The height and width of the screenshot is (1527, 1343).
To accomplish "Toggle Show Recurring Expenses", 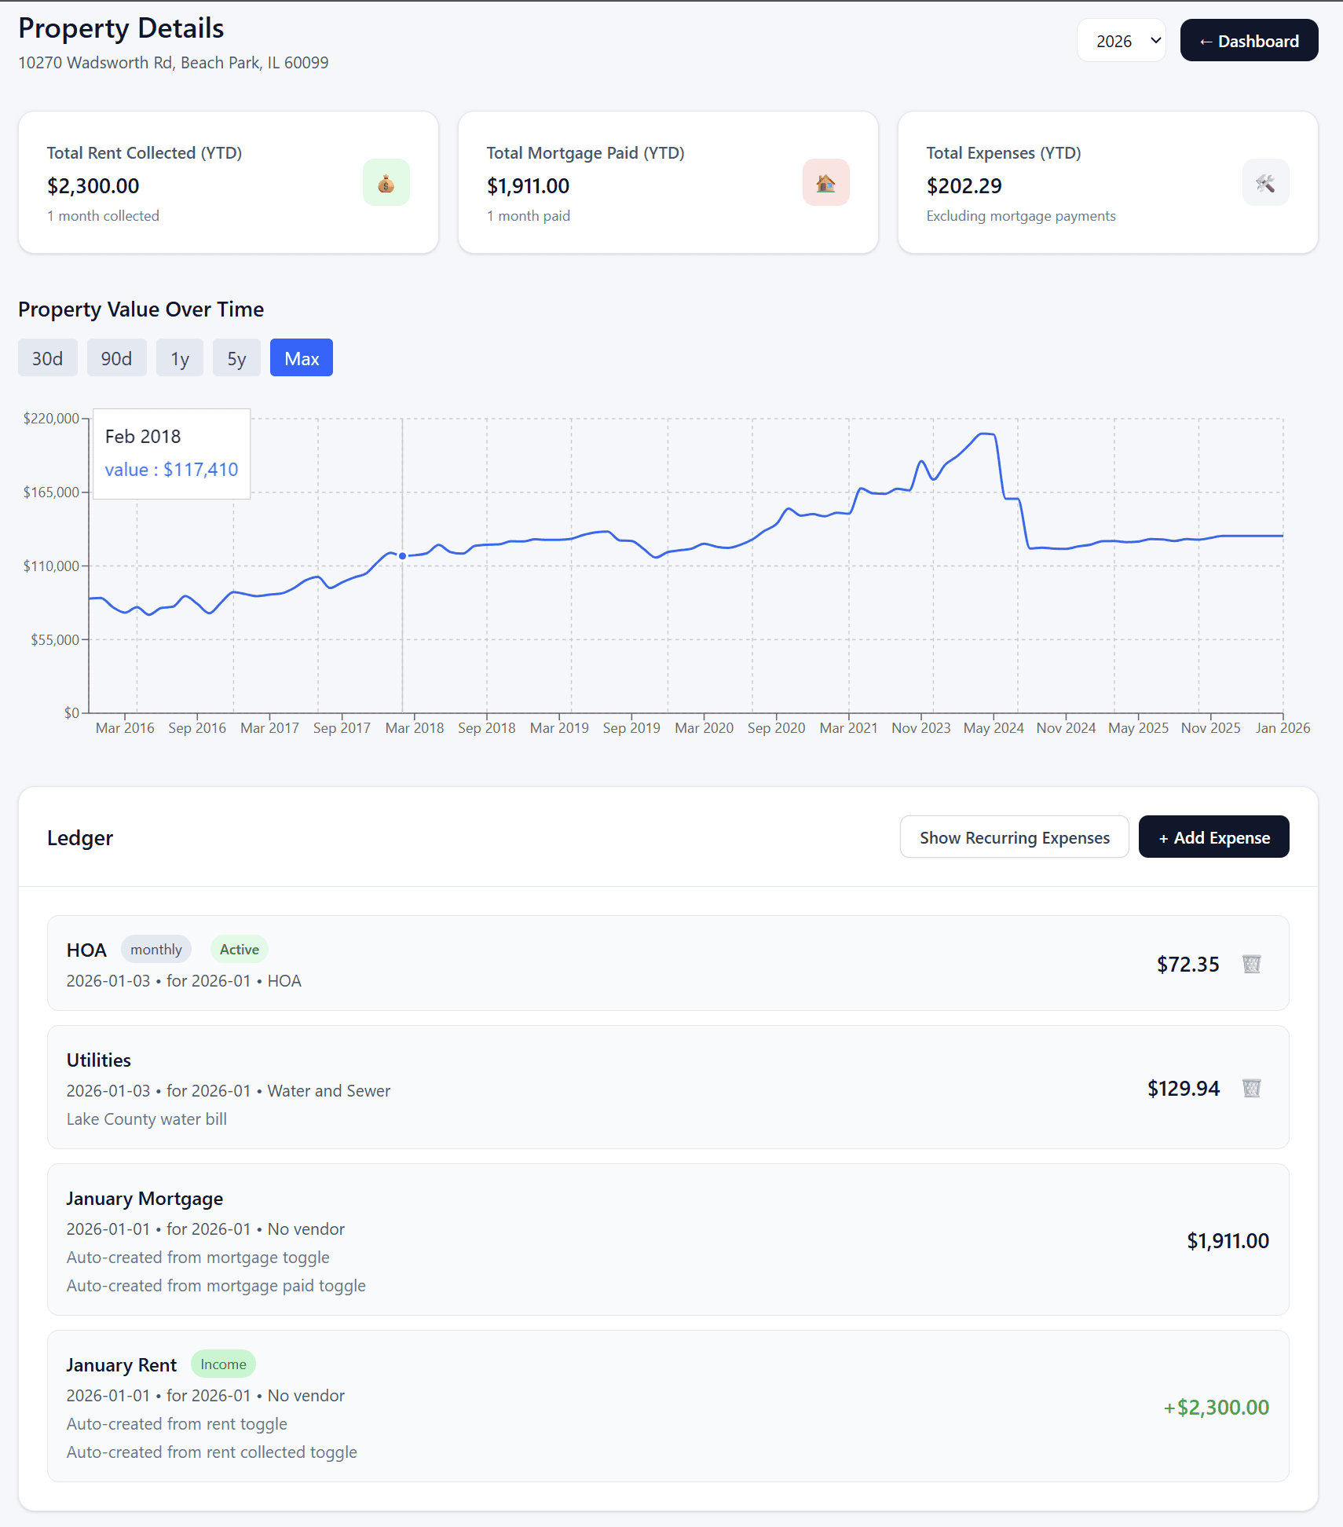I will pos(1014,837).
